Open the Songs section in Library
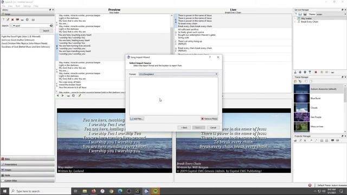 [x=28, y=14]
